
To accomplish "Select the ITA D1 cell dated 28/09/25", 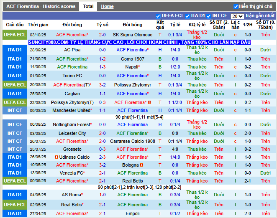I will [15, 50].
